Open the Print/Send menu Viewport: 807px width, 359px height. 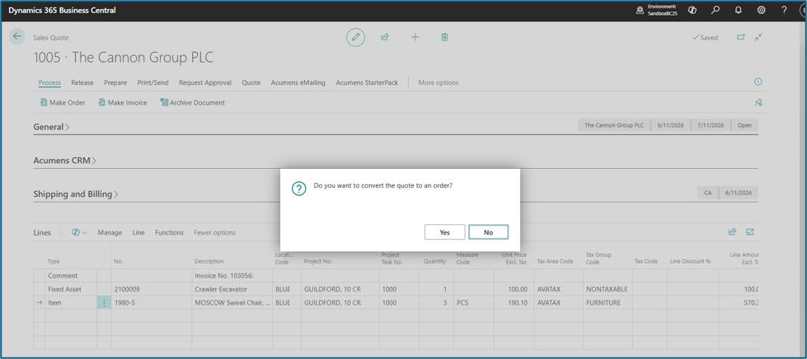[152, 82]
